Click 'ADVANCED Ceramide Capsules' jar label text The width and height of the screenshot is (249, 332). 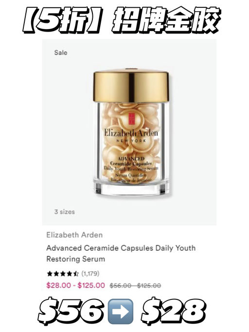(x=131, y=161)
